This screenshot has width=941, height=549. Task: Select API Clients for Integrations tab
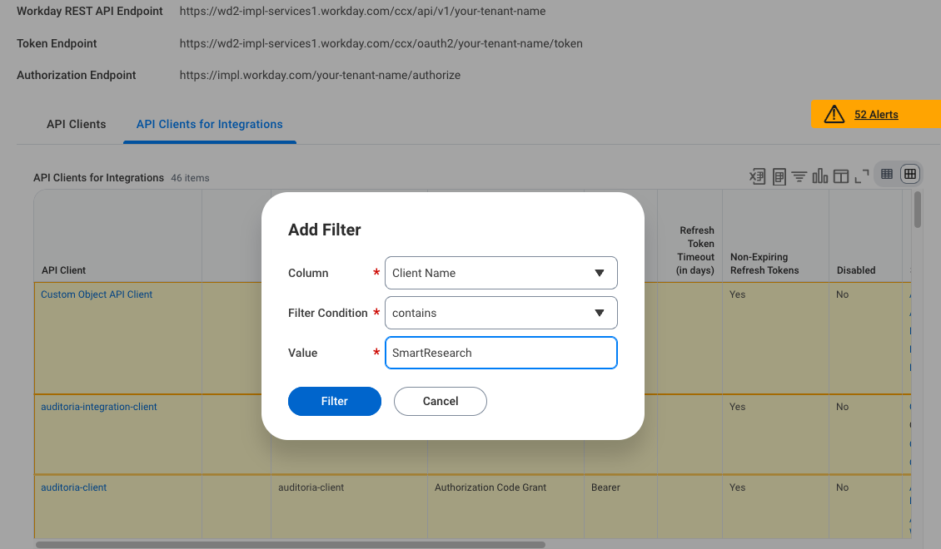click(x=210, y=124)
